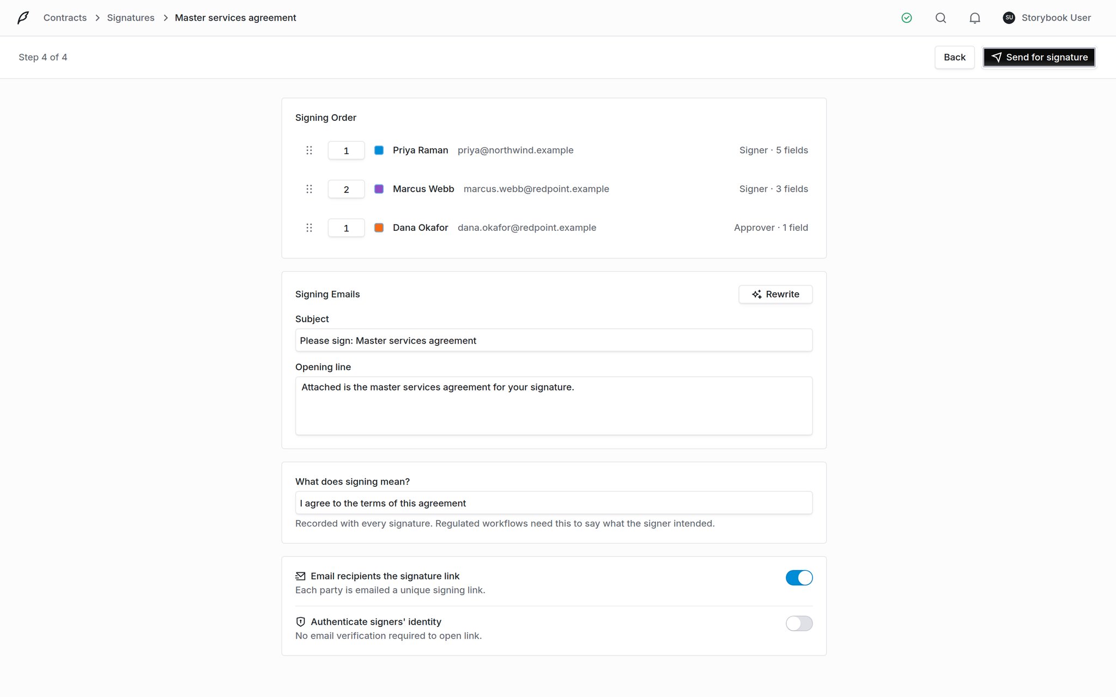
Task: Enable Authenticate signers' identity toggle
Action: point(799,623)
